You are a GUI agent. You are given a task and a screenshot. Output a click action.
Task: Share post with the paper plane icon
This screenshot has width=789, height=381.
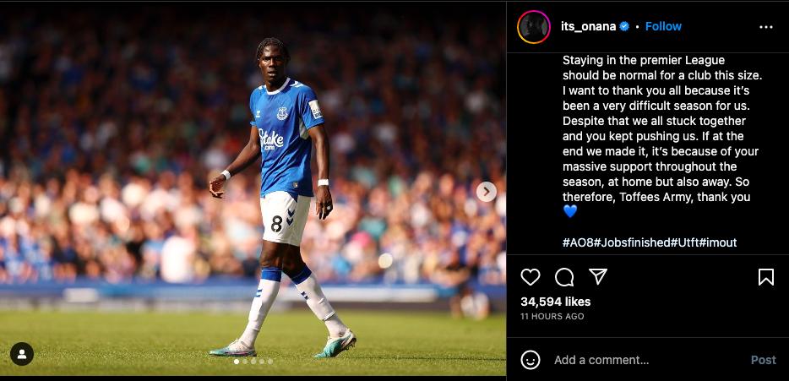click(598, 276)
